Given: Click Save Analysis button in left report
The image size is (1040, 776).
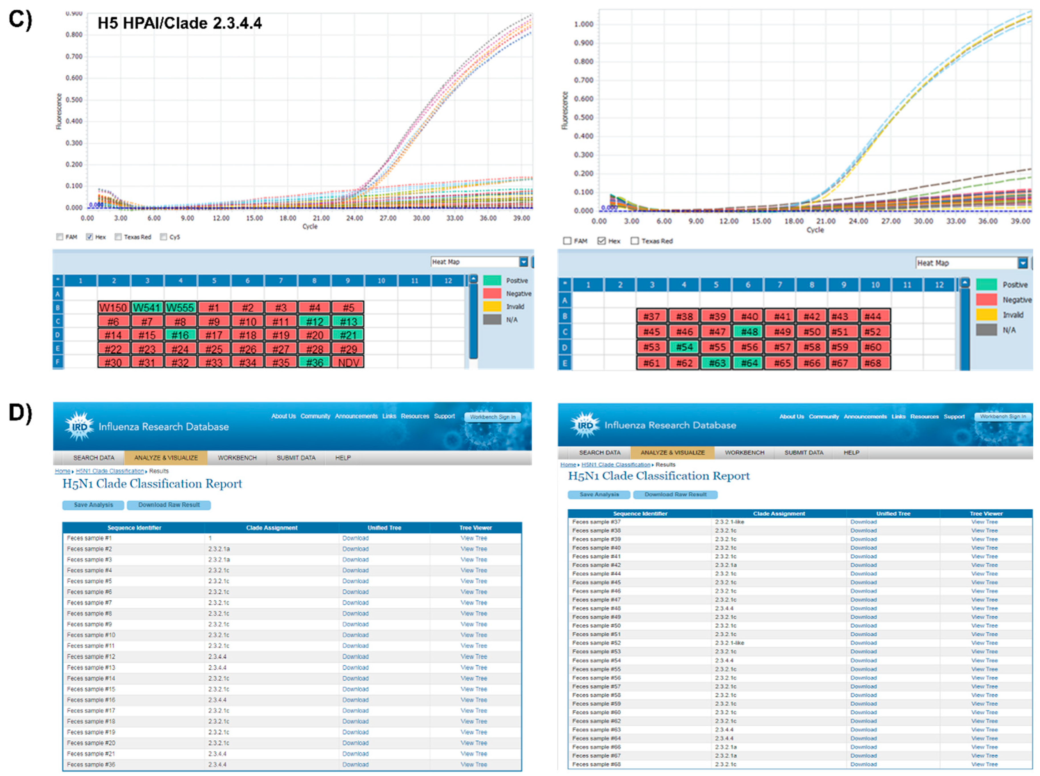Looking at the screenshot, I should 93,505.
